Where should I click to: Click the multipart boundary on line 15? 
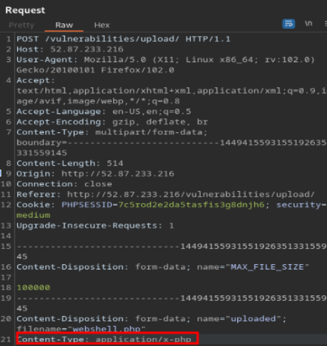[171, 246]
